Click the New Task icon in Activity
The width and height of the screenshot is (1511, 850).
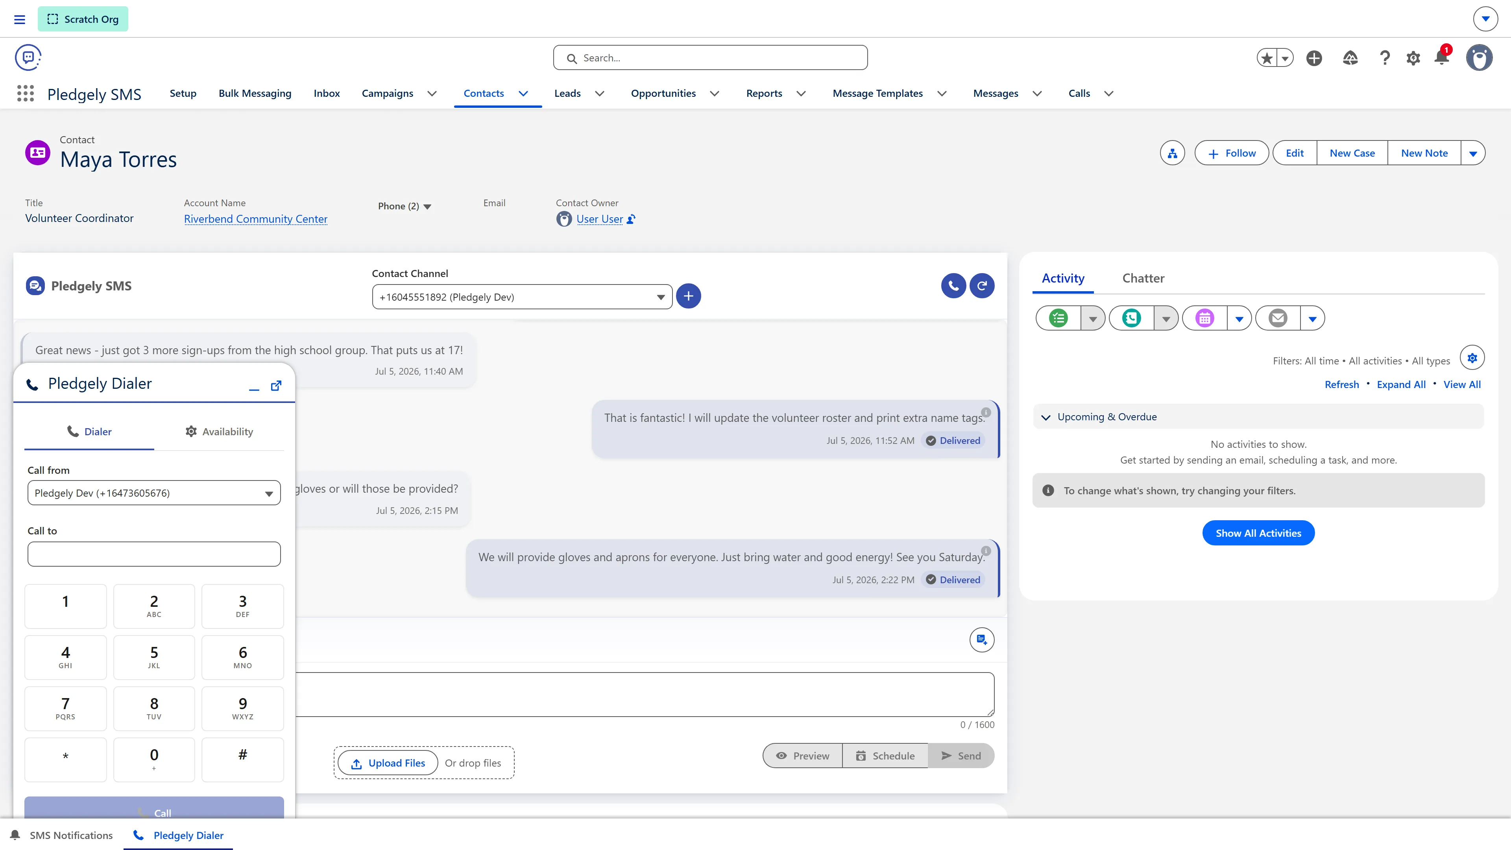click(x=1058, y=318)
